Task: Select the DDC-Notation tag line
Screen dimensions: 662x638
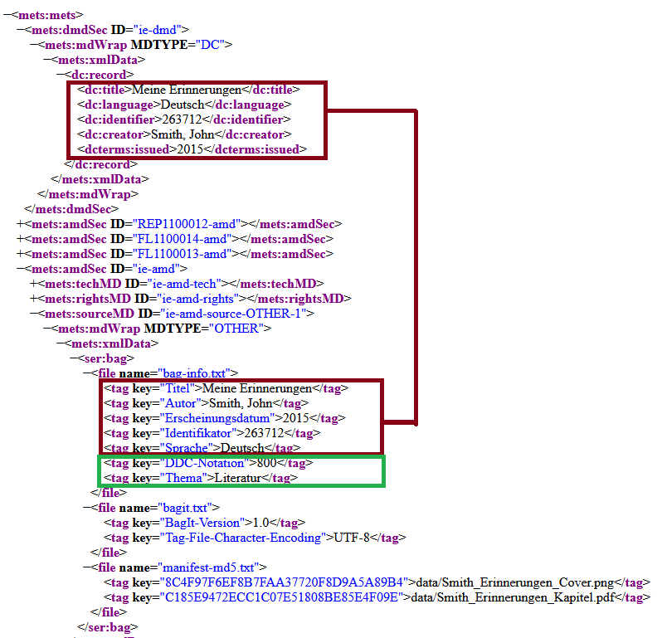Action: pyautogui.click(x=207, y=463)
